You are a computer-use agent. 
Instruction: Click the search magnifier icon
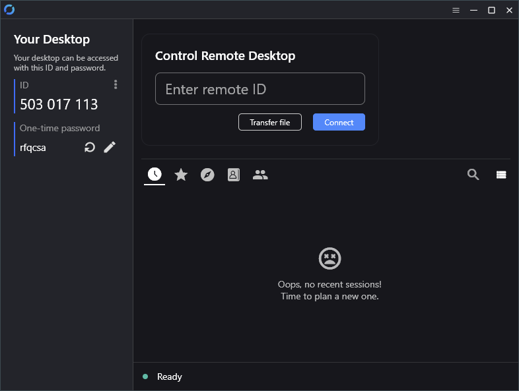tap(473, 175)
